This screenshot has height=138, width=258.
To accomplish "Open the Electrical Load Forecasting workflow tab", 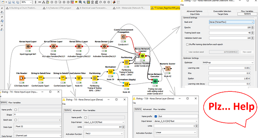I will pyautogui.click(x=93, y=8).
